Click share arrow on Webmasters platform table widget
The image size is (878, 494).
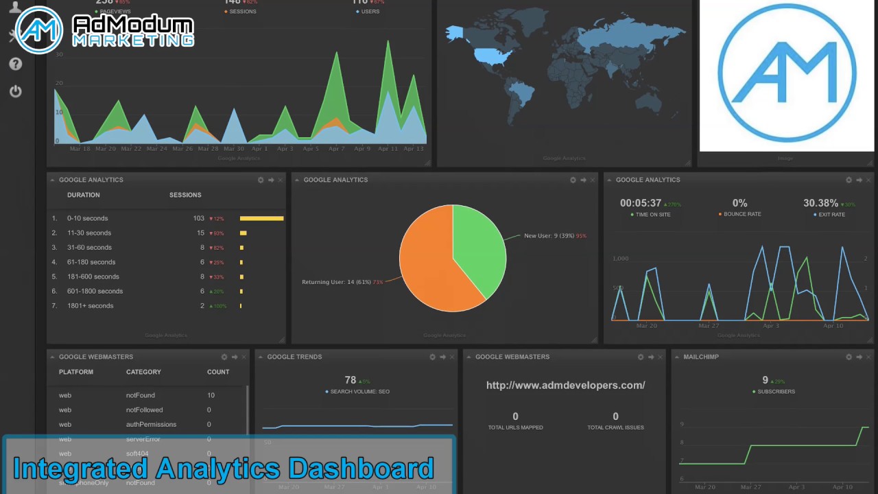(x=235, y=357)
